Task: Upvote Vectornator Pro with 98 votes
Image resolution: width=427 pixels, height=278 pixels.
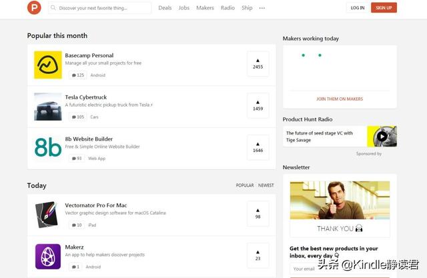Action: [258, 214]
